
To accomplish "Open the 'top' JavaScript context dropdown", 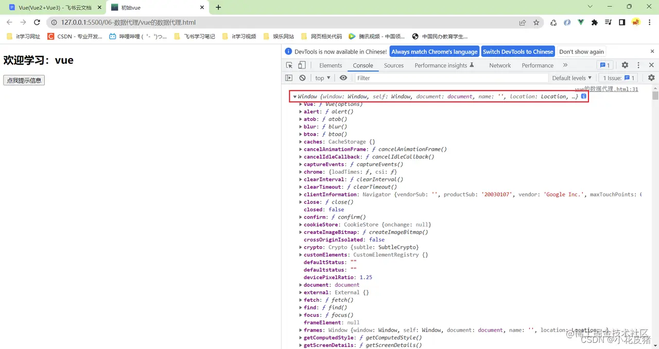I will [x=323, y=78].
